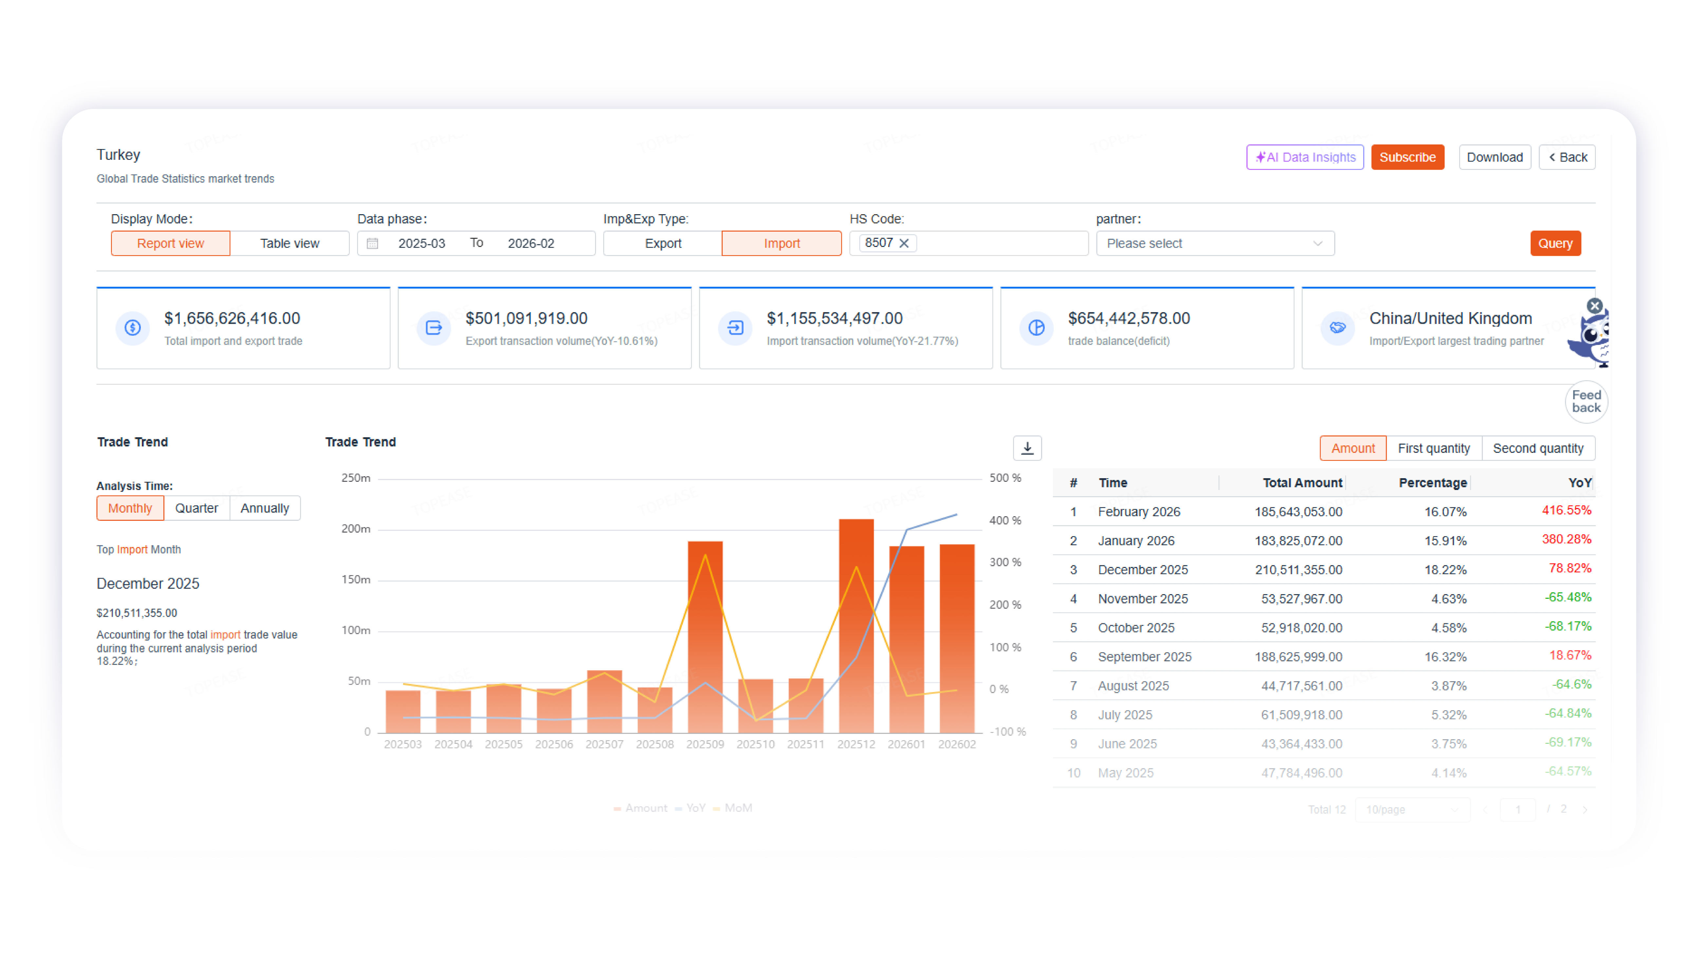
Task: Click the China/United Kingdom partner text
Action: pos(1450,318)
